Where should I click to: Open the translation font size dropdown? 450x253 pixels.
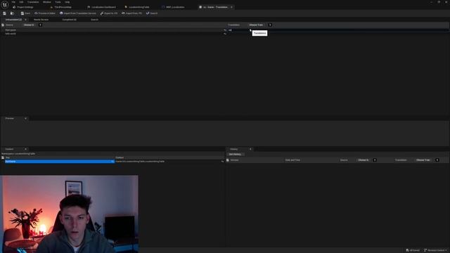coord(270,25)
